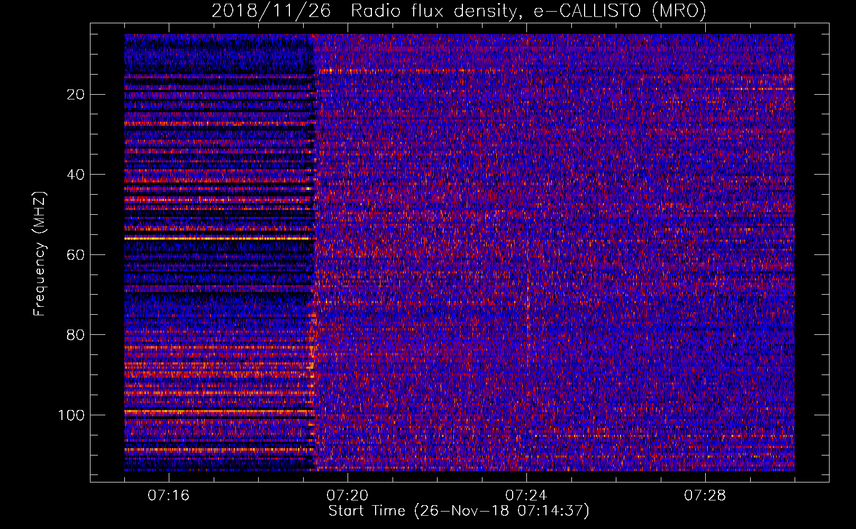Click the plot title "Radio flux density, e-CALLISTO (MRO)"
Screen dimensions: 856x529
point(529,11)
